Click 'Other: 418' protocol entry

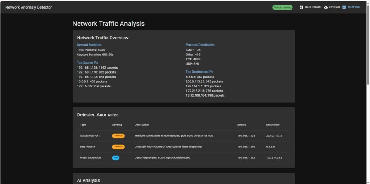(193, 54)
